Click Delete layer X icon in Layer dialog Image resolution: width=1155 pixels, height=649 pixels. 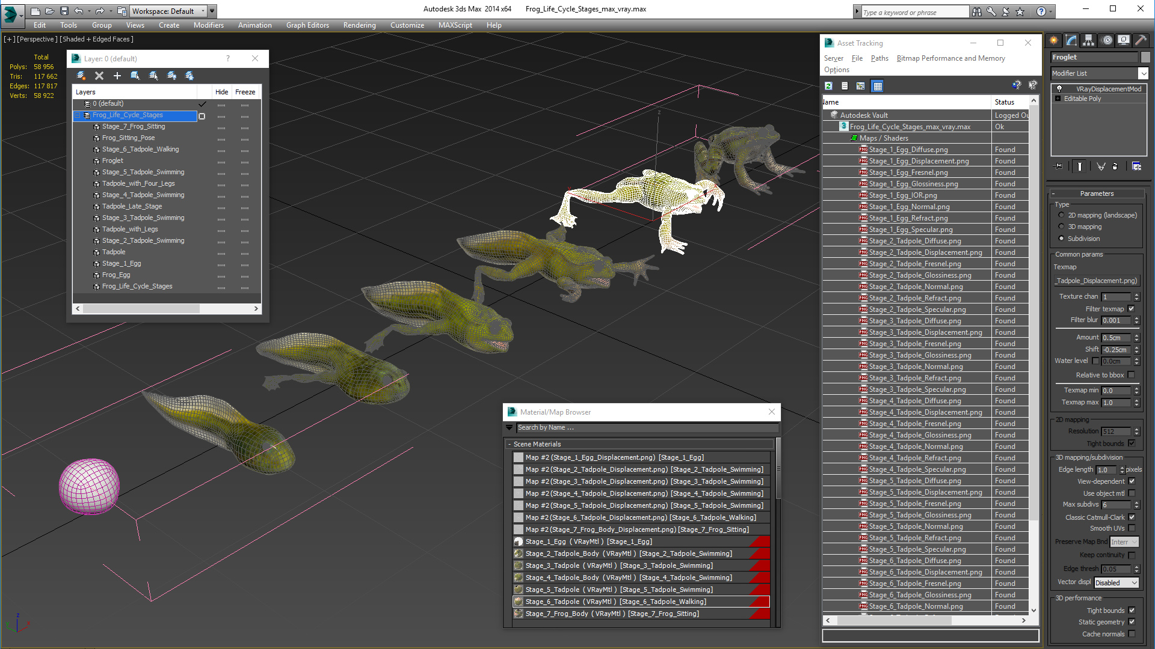[x=99, y=76]
